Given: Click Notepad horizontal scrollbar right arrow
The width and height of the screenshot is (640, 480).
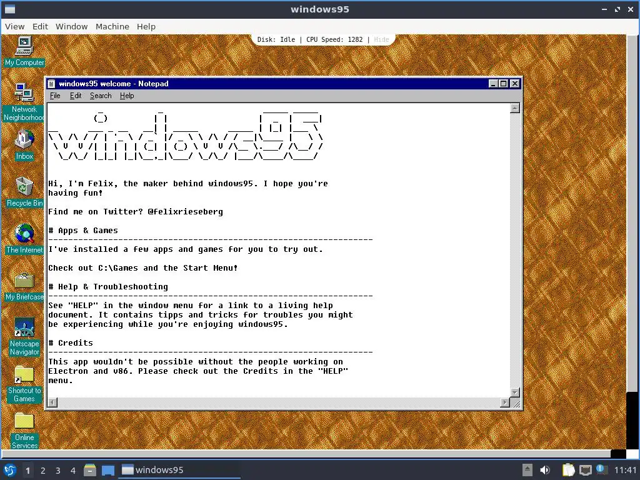Looking at the screenshot, I should [x=505, y=402].
